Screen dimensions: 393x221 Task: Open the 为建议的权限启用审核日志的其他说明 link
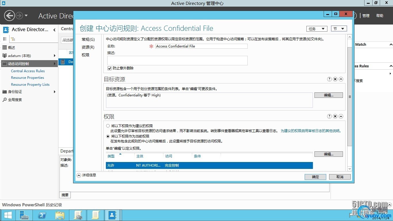pyautogui.click(x=311, y=131)
